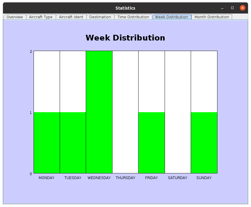Screen dimensions: 251x207
Task: Click the Week Distribution tab
Action: pos(172,17)
